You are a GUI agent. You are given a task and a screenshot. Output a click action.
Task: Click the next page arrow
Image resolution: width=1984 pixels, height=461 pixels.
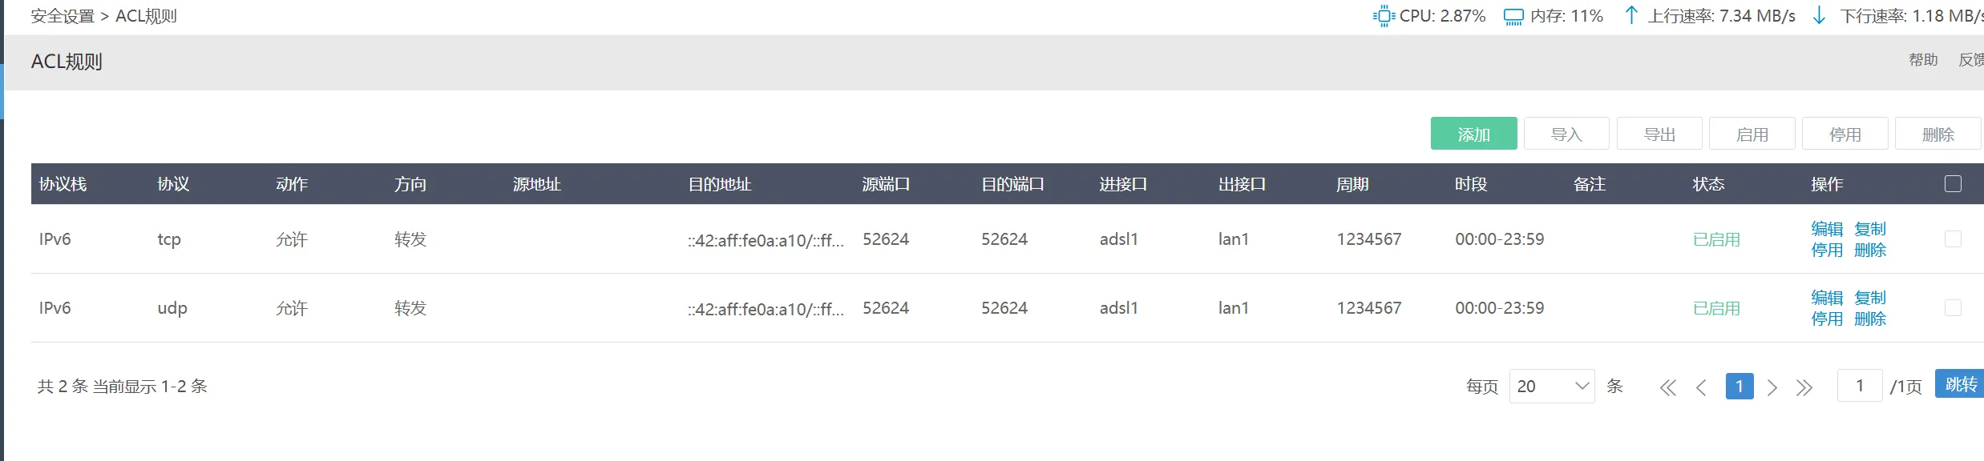click(1773, 387)
